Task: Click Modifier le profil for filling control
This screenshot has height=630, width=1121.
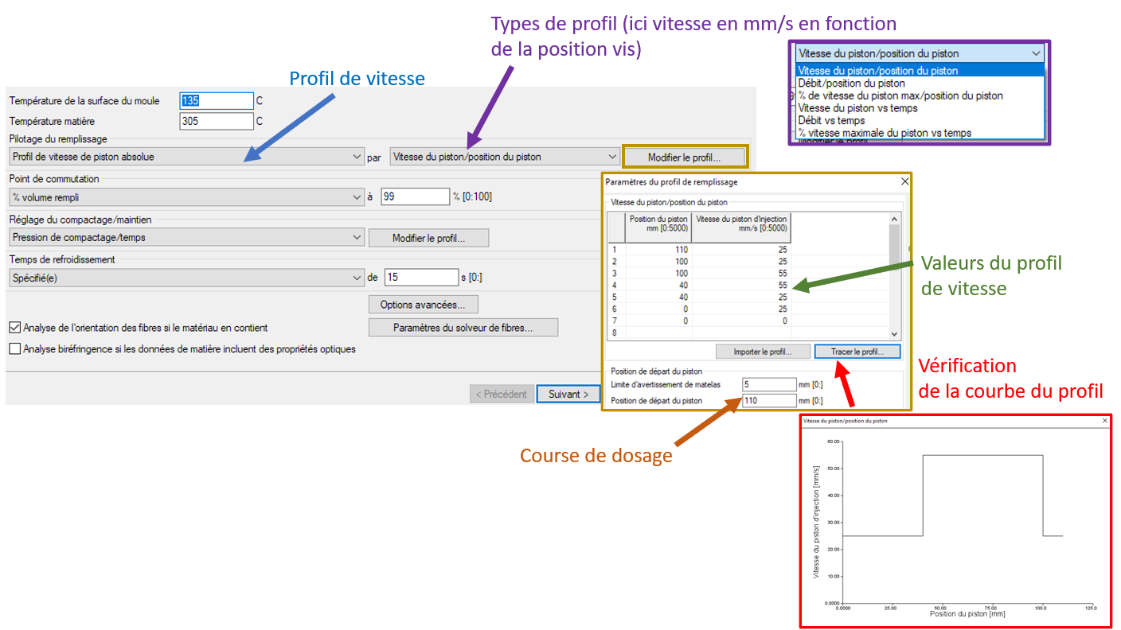Action: click(684, 157)
